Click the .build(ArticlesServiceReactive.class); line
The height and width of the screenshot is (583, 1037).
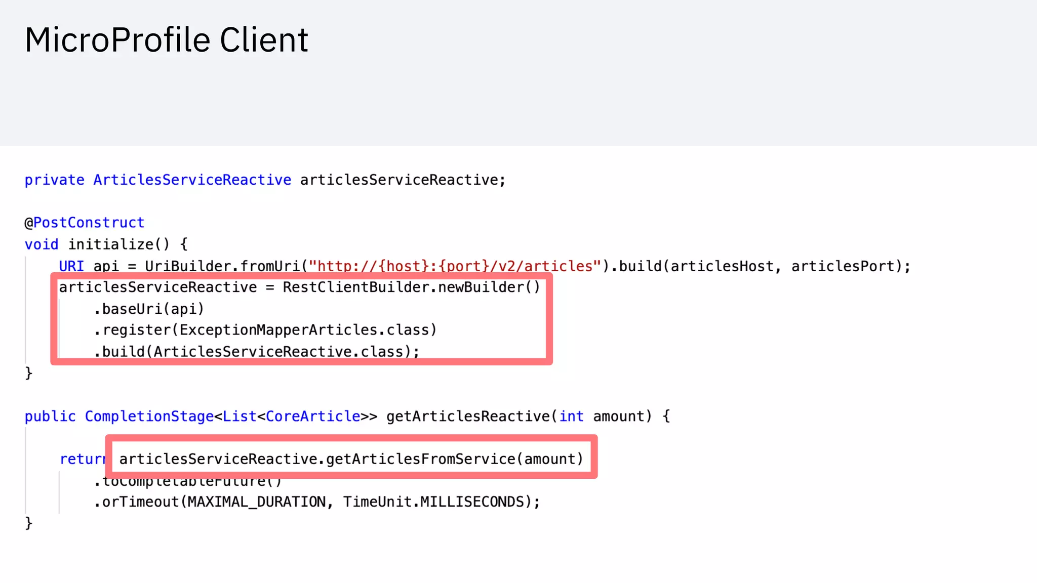coord(256,351)
